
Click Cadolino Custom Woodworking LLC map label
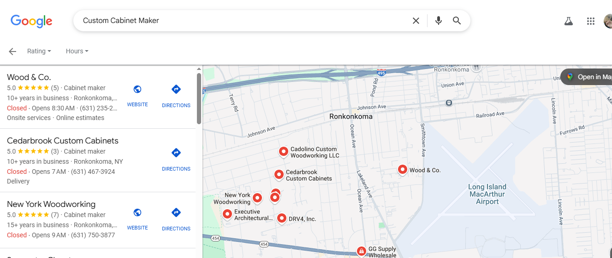(315, 152)
